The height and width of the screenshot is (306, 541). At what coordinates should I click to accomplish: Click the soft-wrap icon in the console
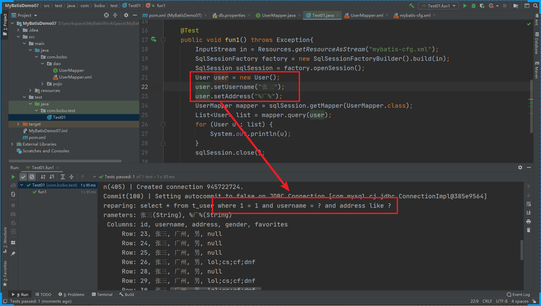(x=529, y=204)
